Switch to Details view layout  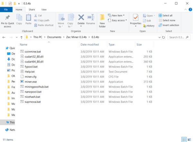[184, 139]
